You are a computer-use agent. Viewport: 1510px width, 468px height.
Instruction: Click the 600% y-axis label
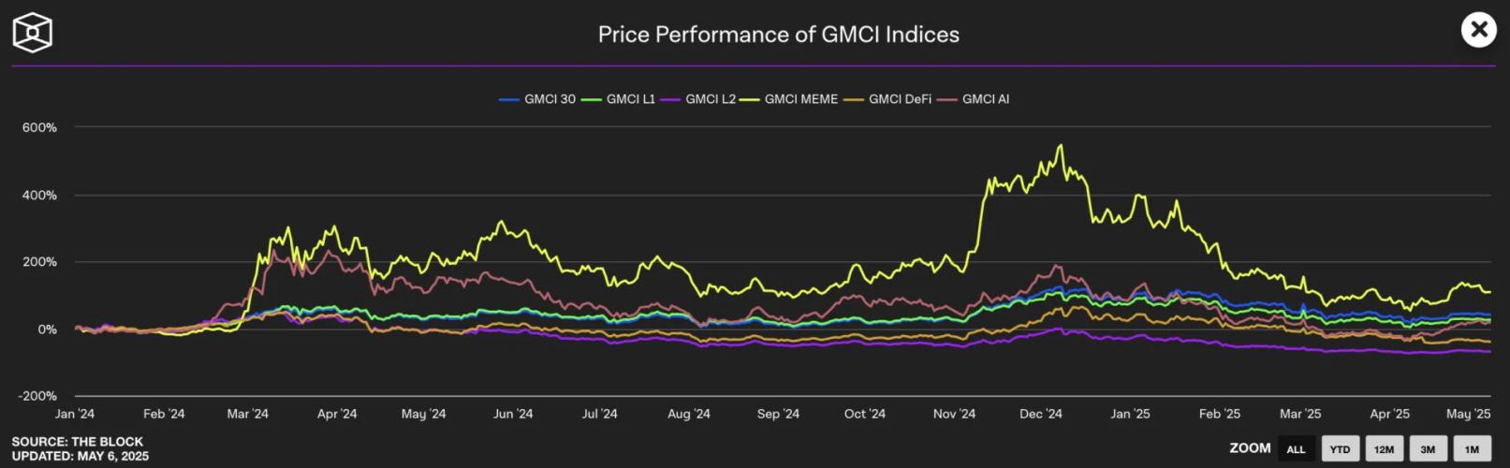39,127
